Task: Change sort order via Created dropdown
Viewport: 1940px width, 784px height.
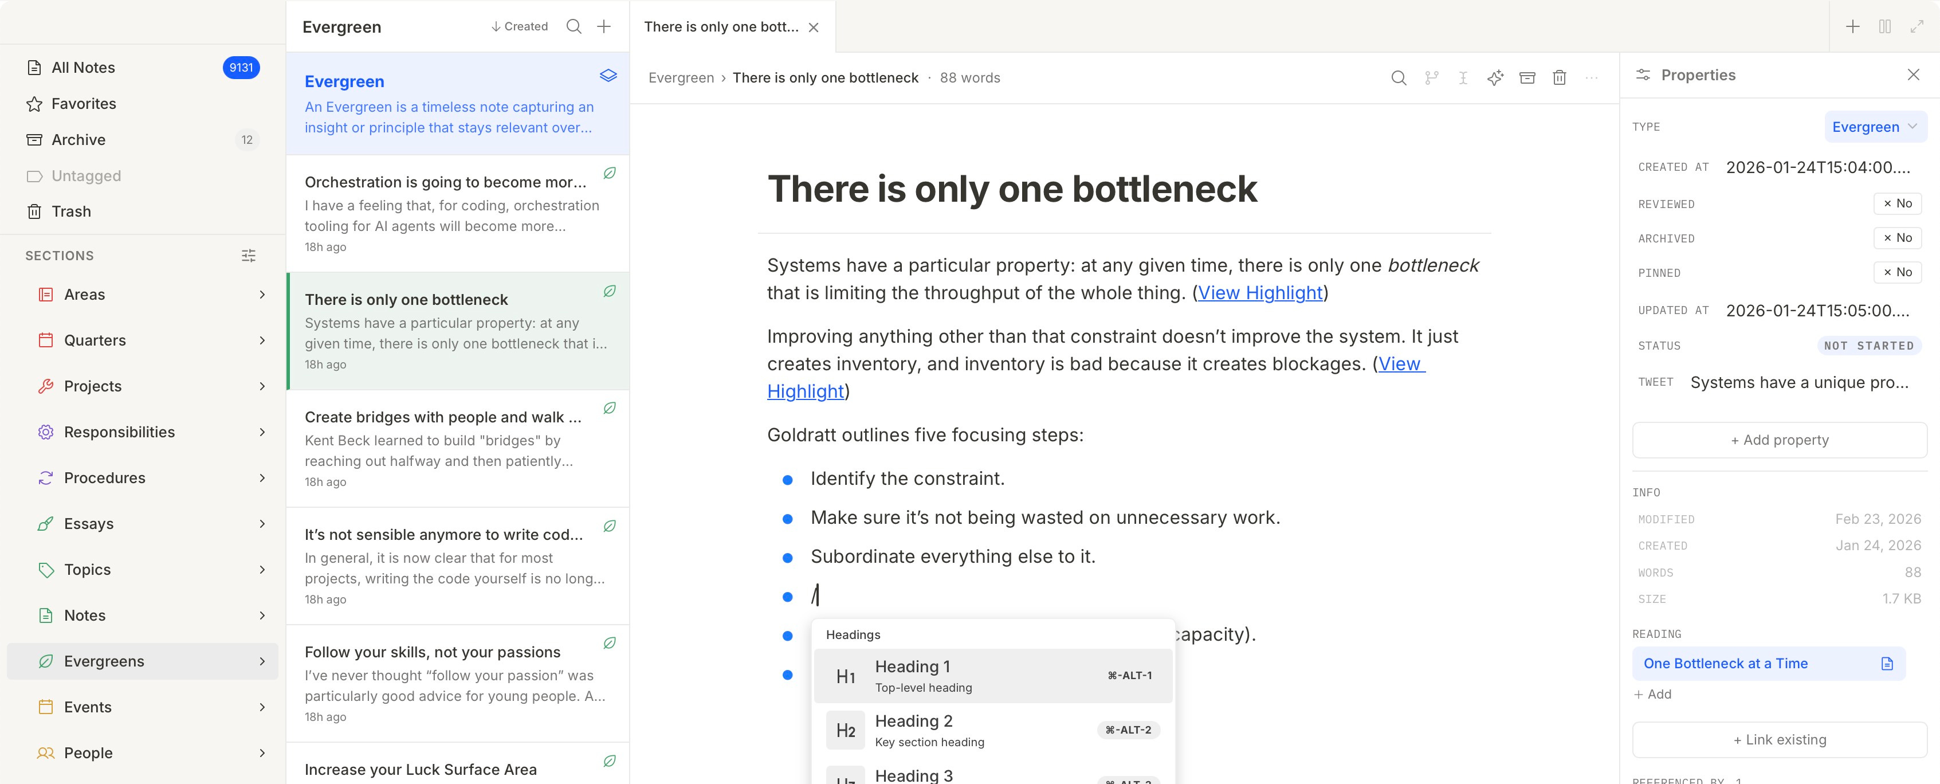Action: [520, 26]
